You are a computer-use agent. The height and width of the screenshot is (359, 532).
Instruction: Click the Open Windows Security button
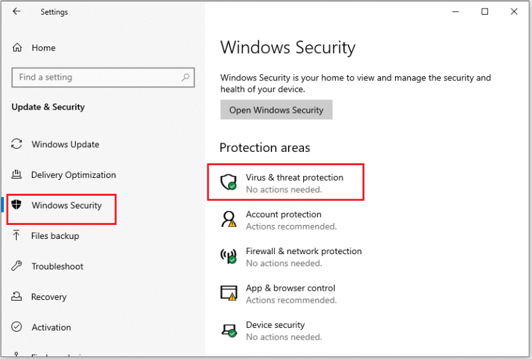coord(276,109)
